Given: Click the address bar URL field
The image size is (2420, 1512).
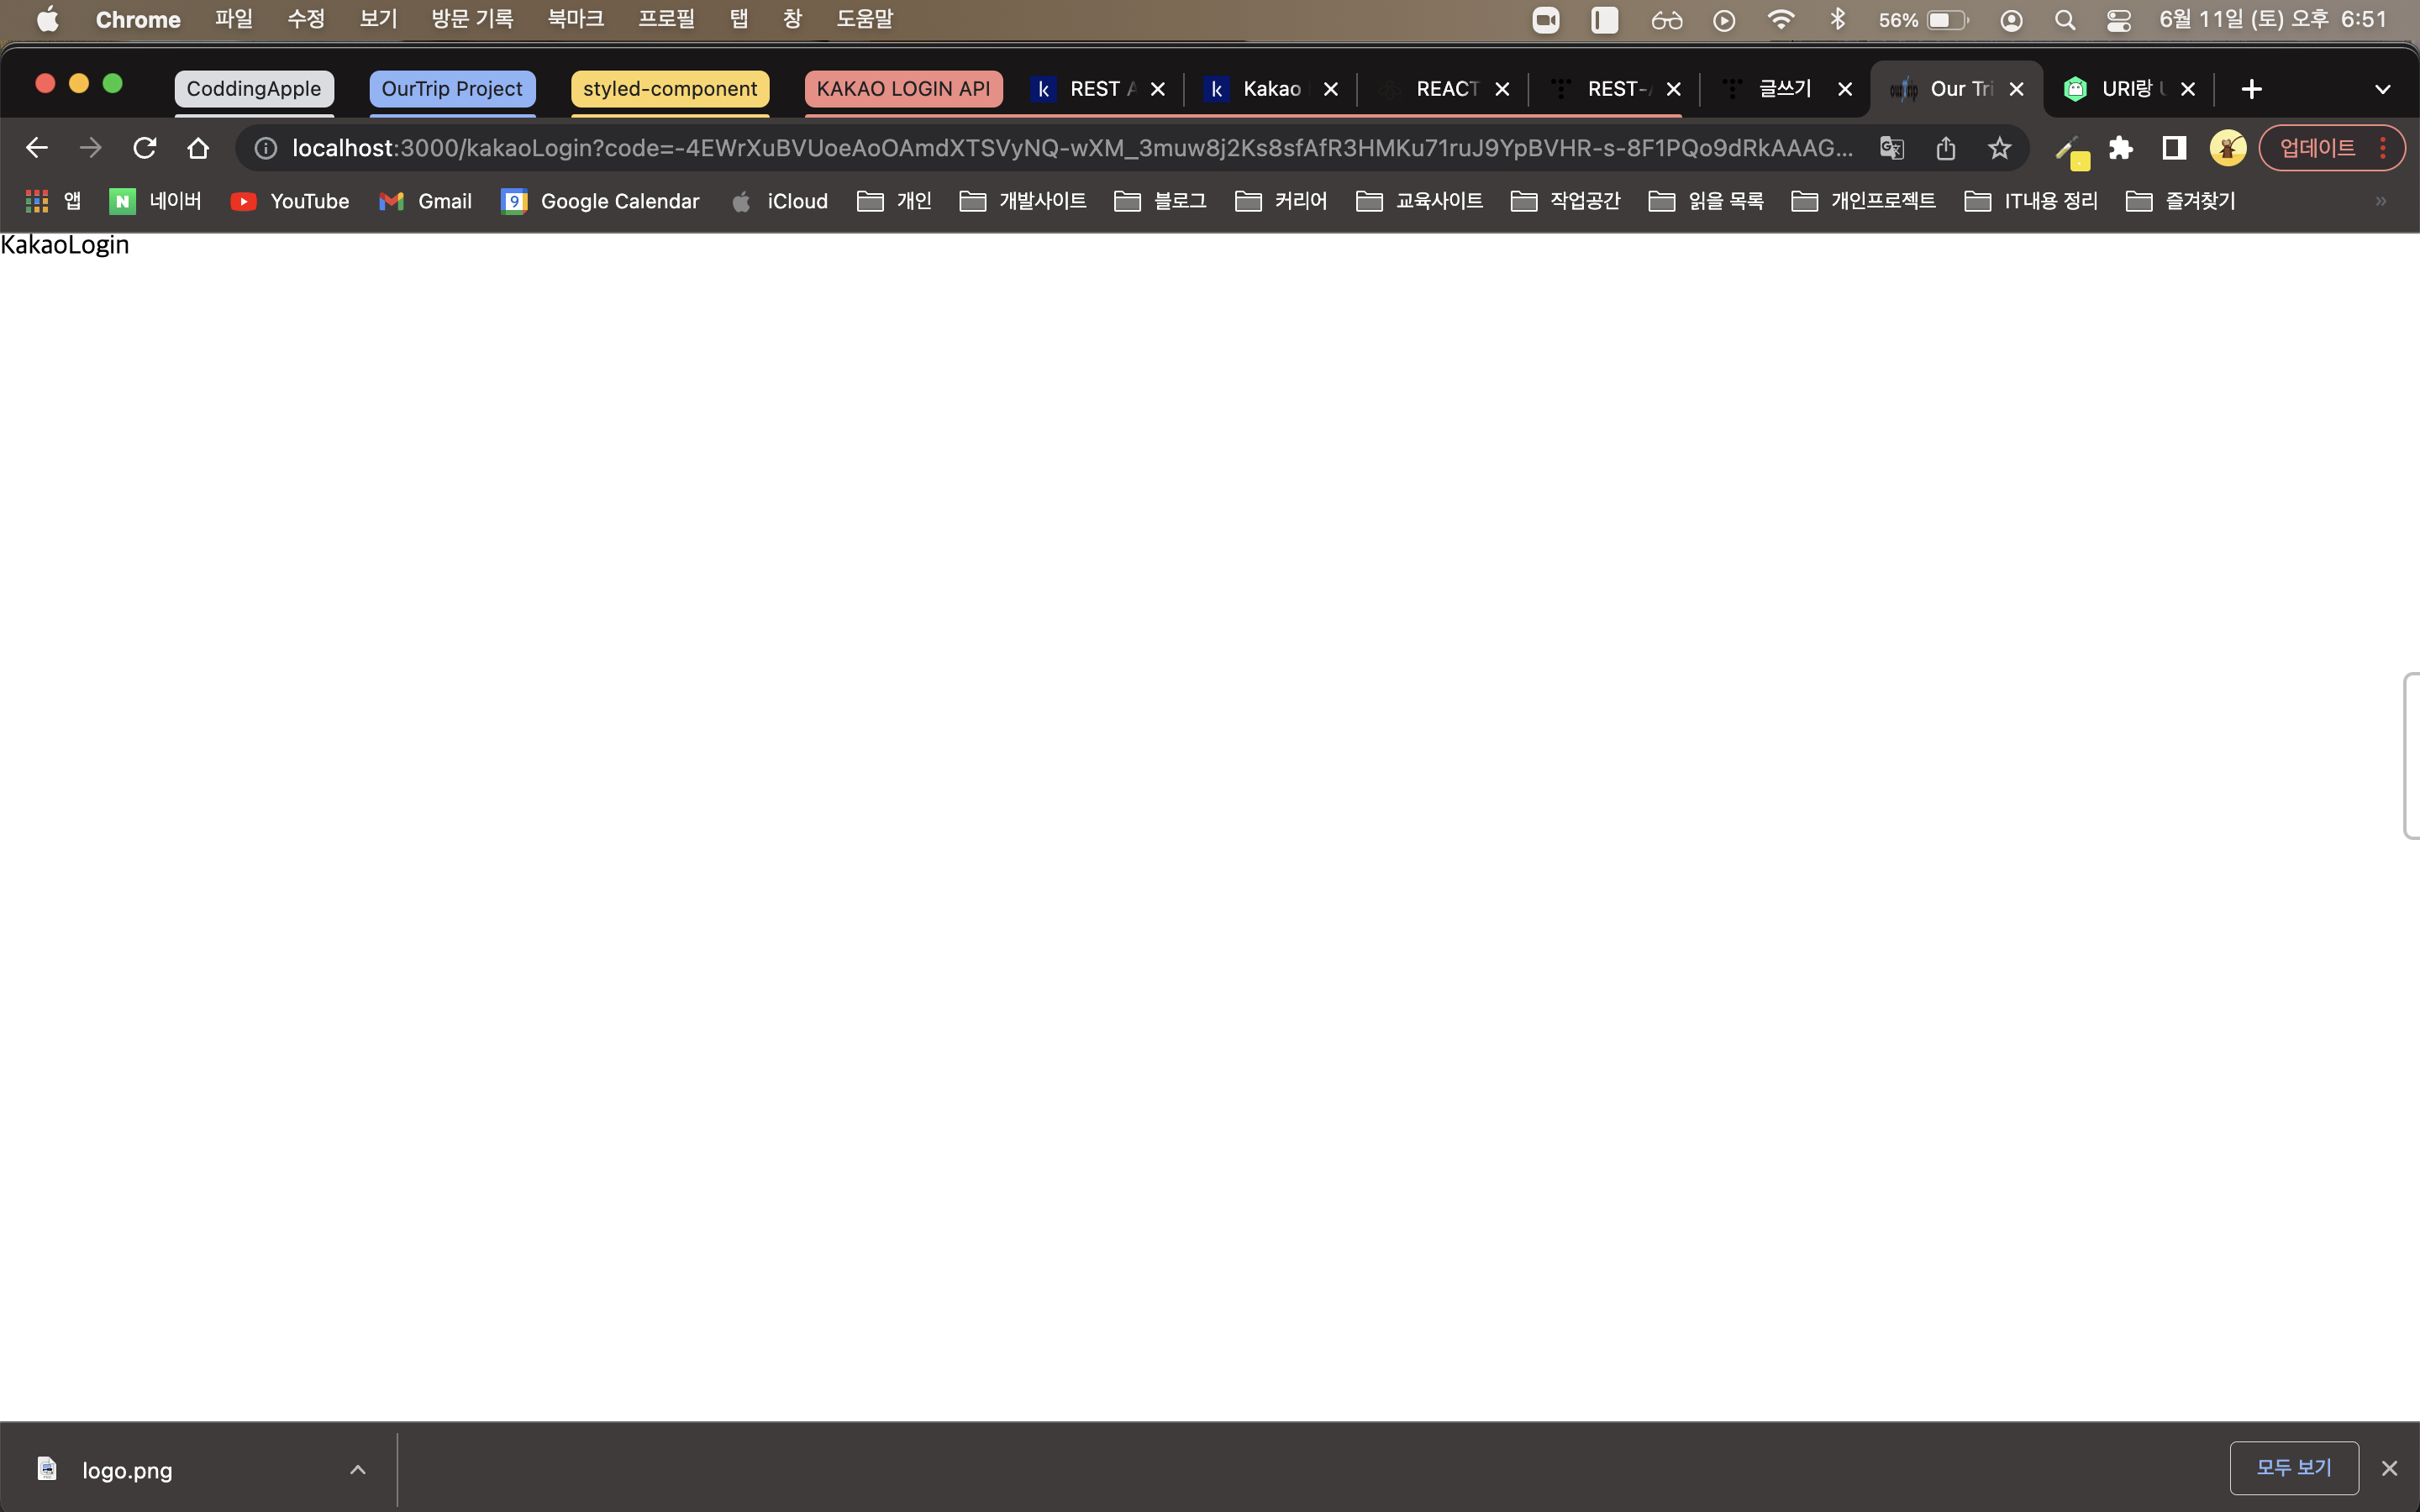Looking at the screenshot, I should point(1070,148).
